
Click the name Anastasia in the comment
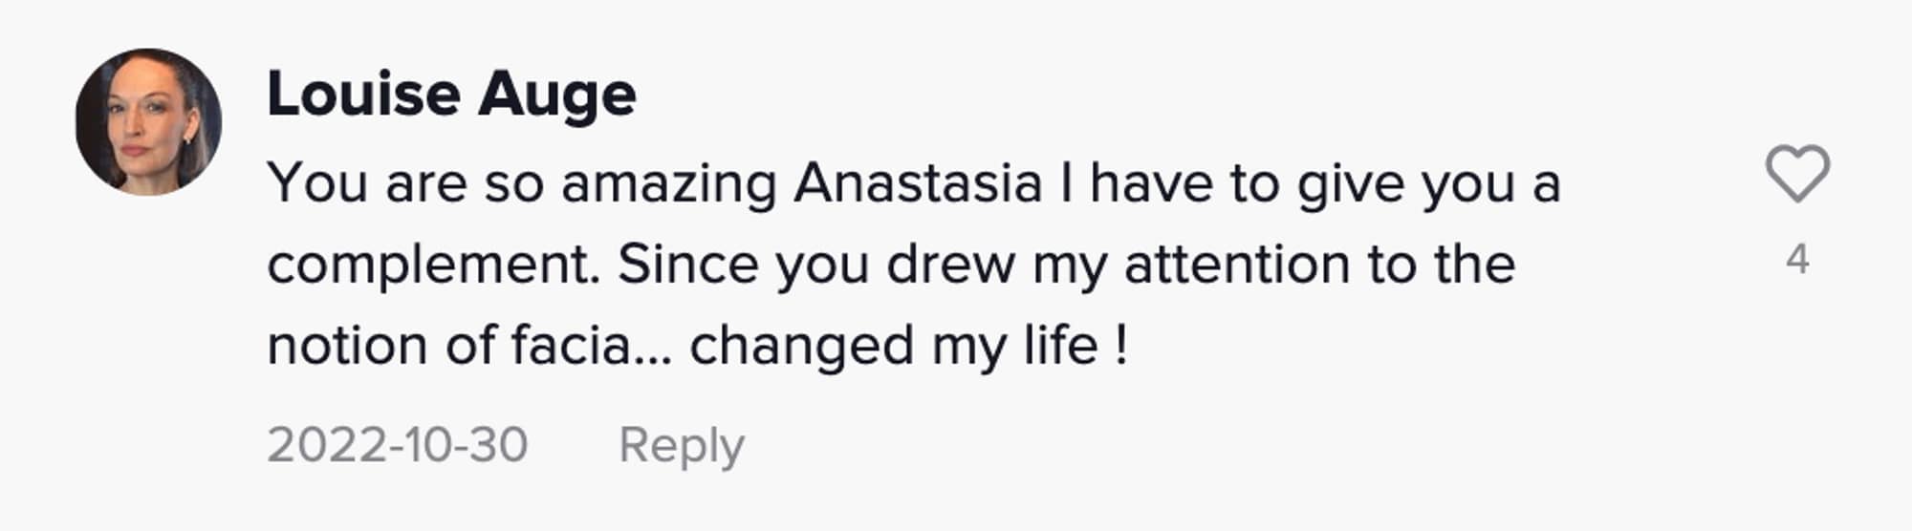click(x=917, y=183)
